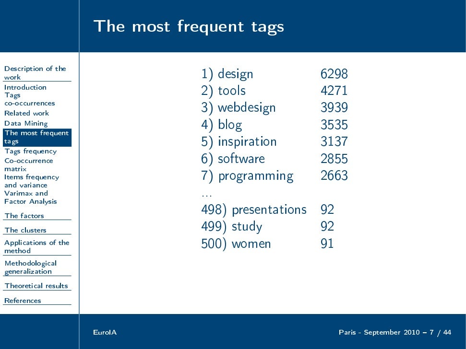This screenshot has height=349, width=466.
Task: Click the slide counter '7 / 44'
Action: click(441, 332)
